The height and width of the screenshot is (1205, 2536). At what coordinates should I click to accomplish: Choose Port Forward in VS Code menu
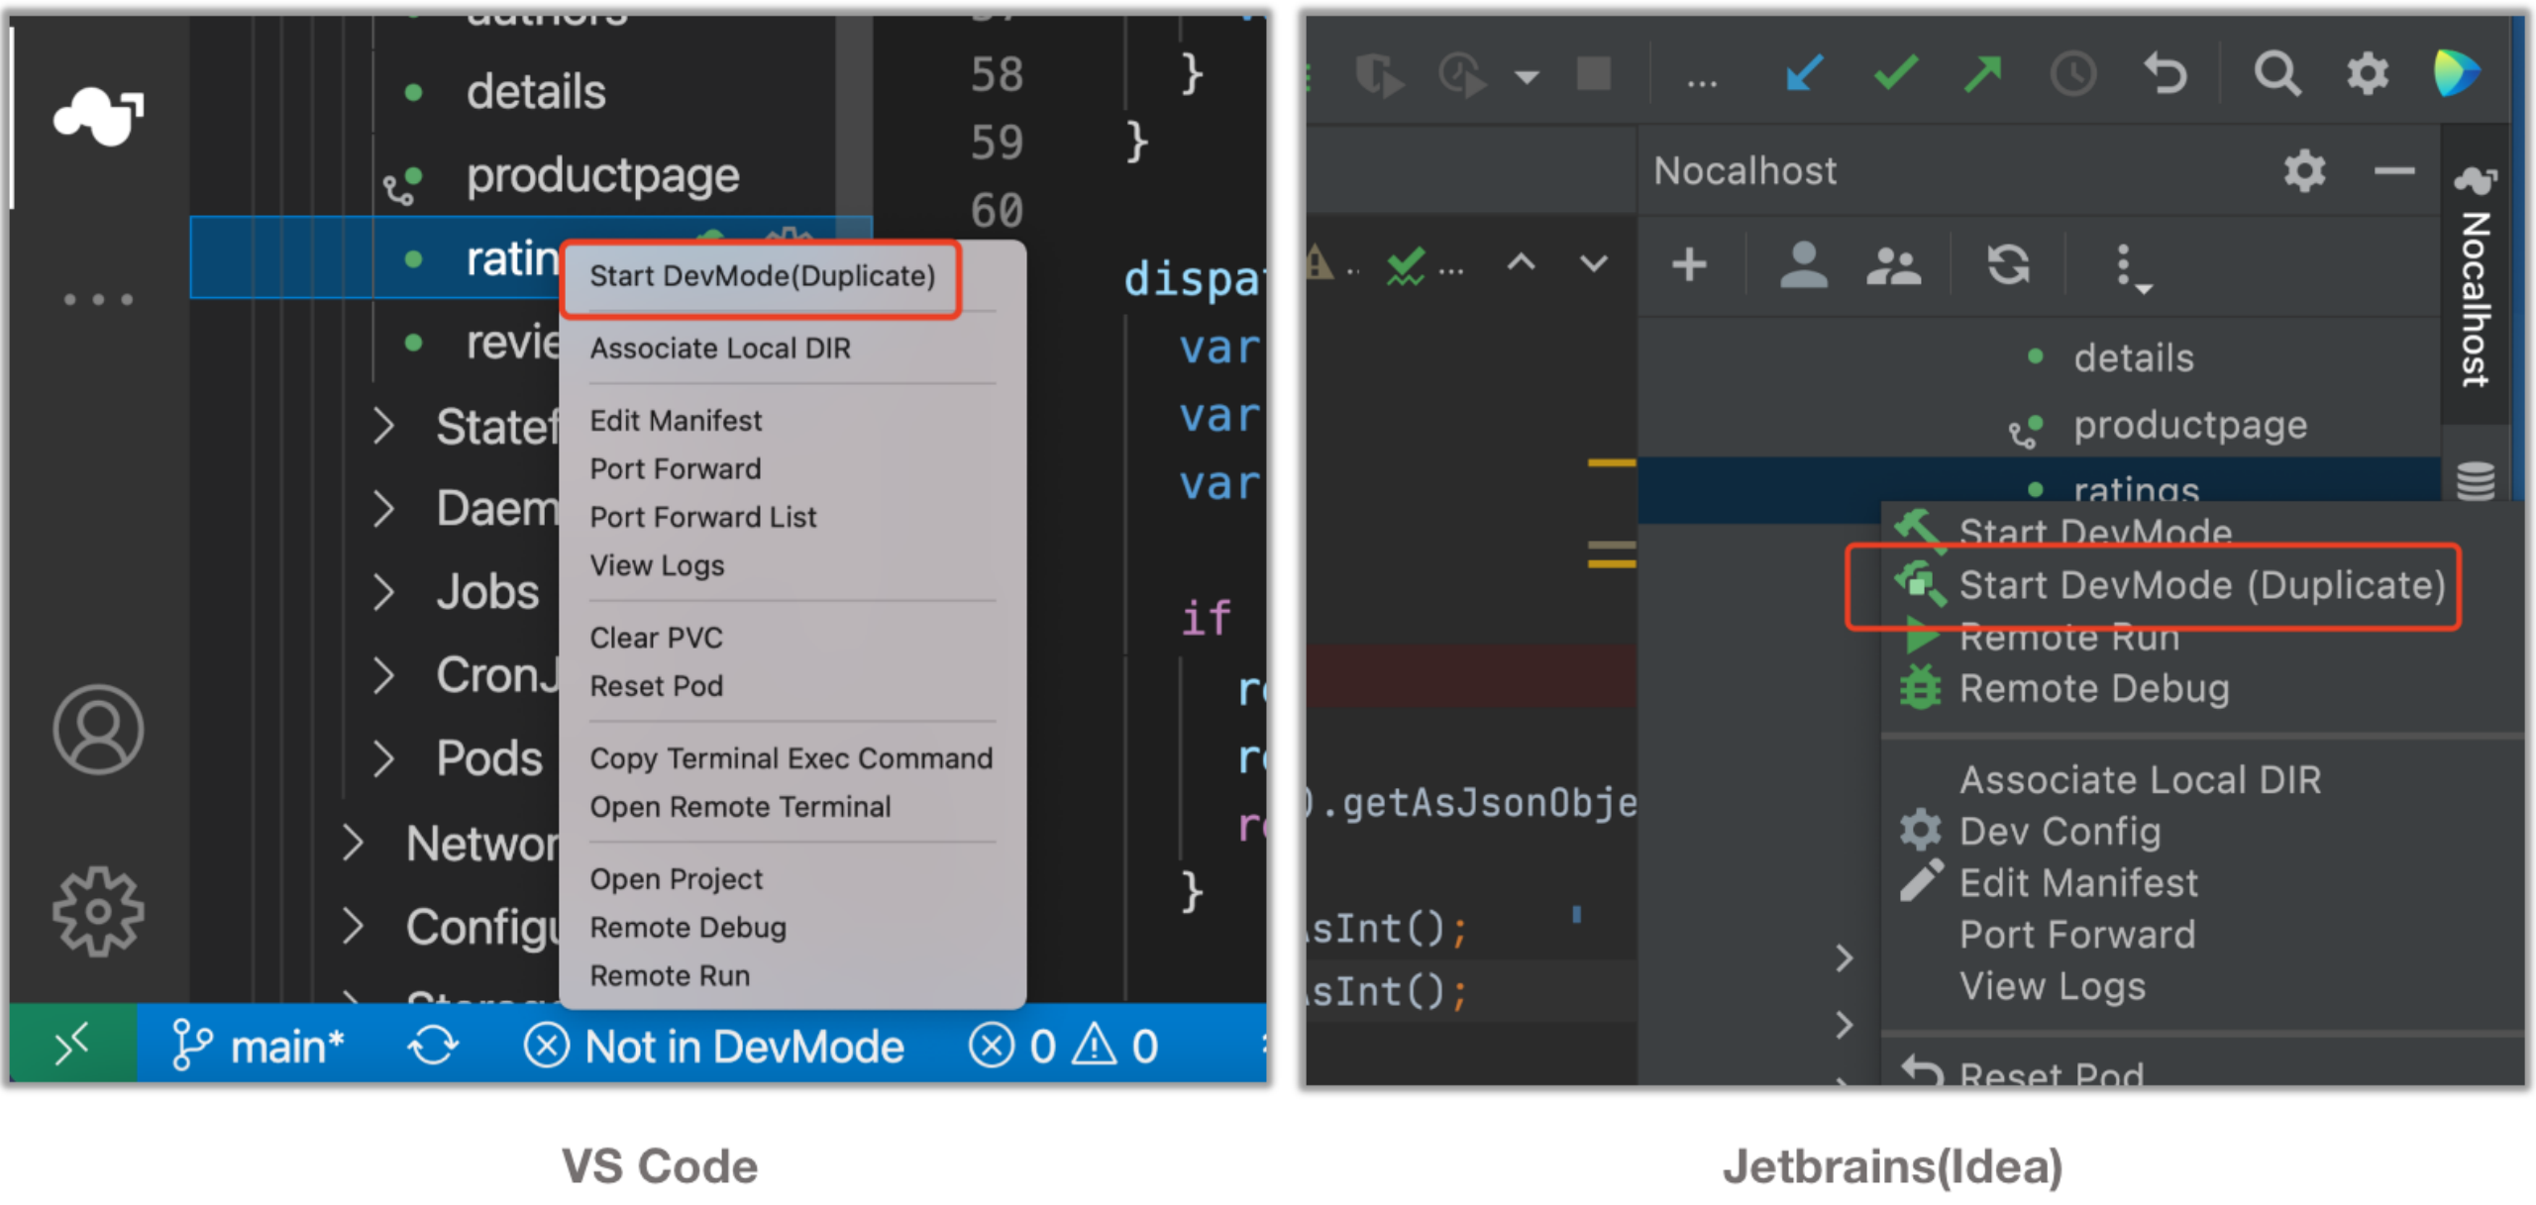tap(676, 469)
